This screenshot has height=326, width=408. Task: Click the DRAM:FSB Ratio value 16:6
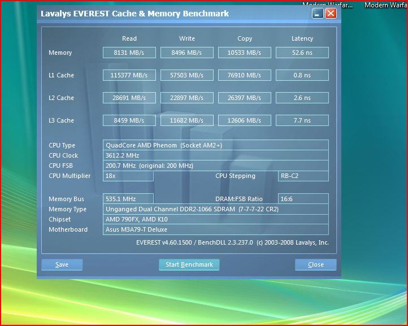pos(303,199)
